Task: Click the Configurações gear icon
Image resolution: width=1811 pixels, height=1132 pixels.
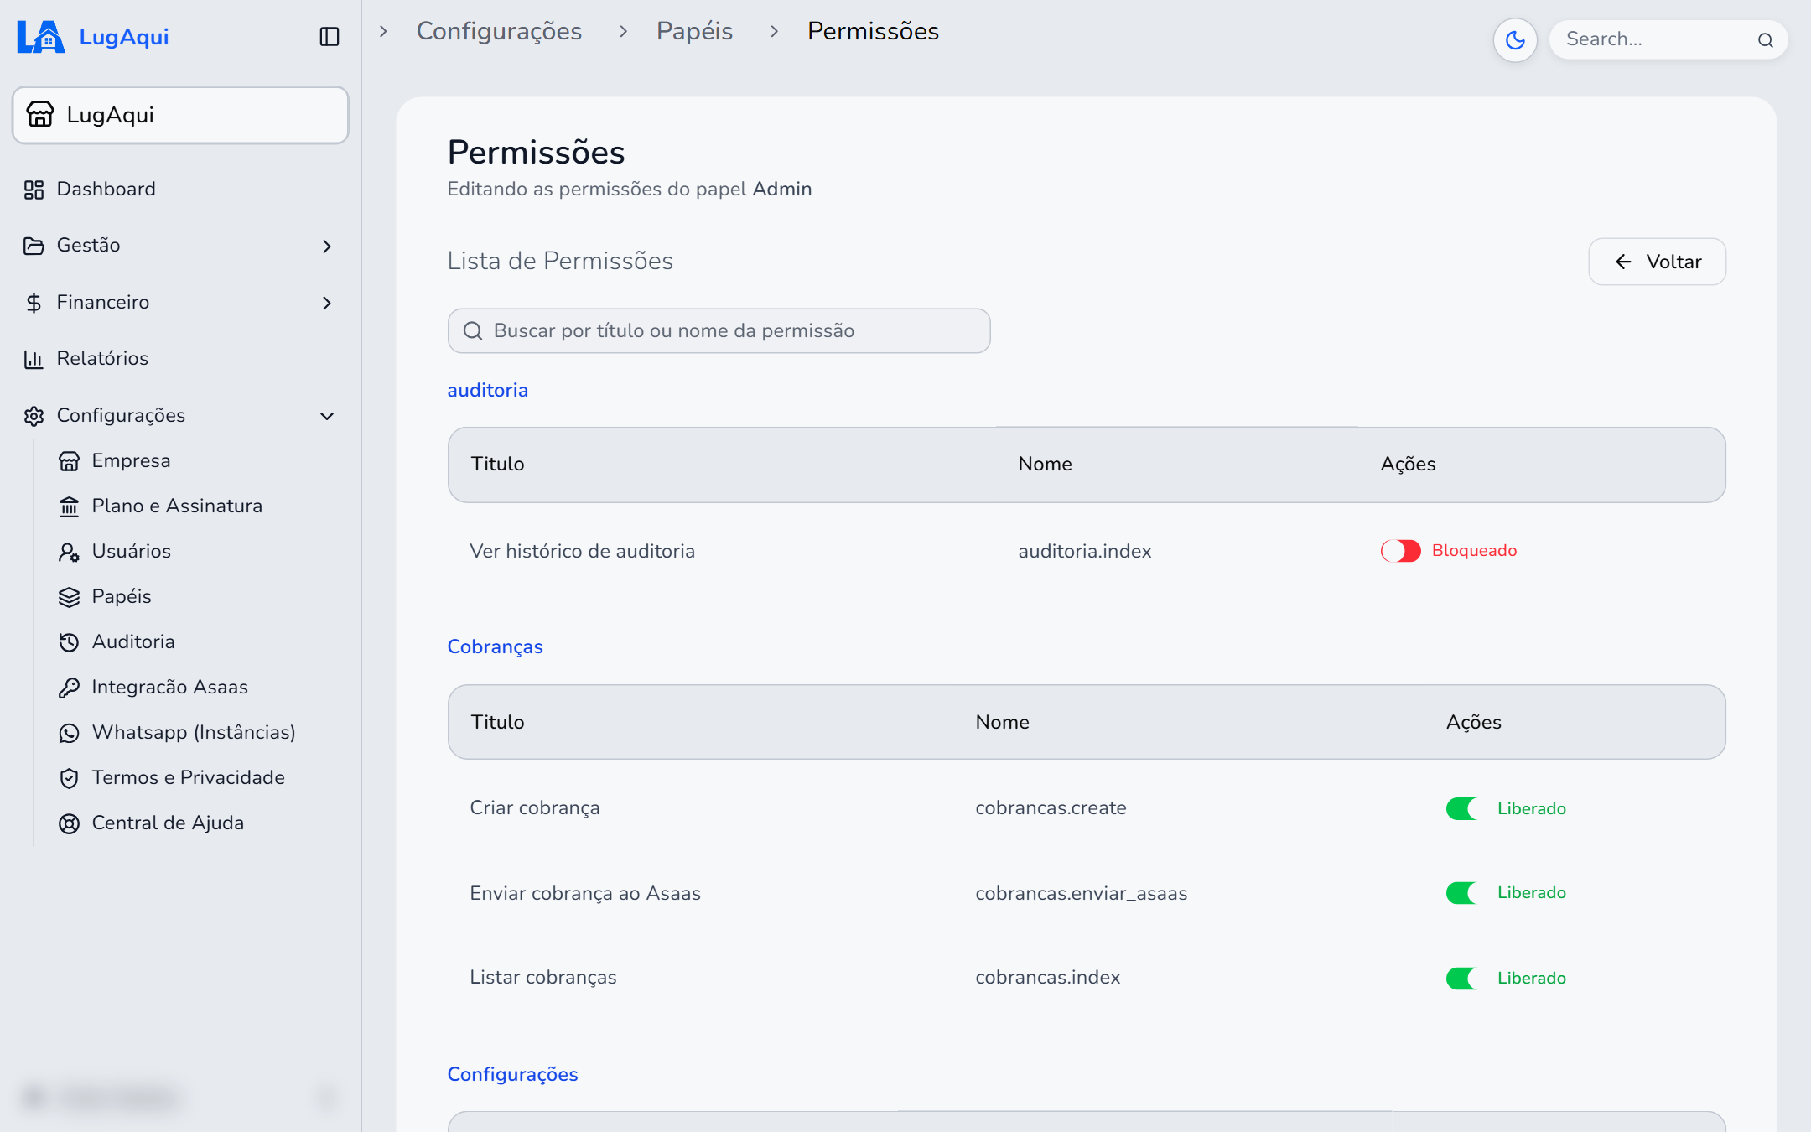Action: [x=34, y=416]
